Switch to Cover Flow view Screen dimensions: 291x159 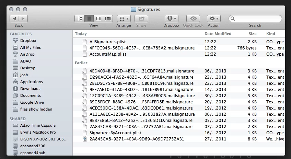pyautogui.click(x=108, y=19)
